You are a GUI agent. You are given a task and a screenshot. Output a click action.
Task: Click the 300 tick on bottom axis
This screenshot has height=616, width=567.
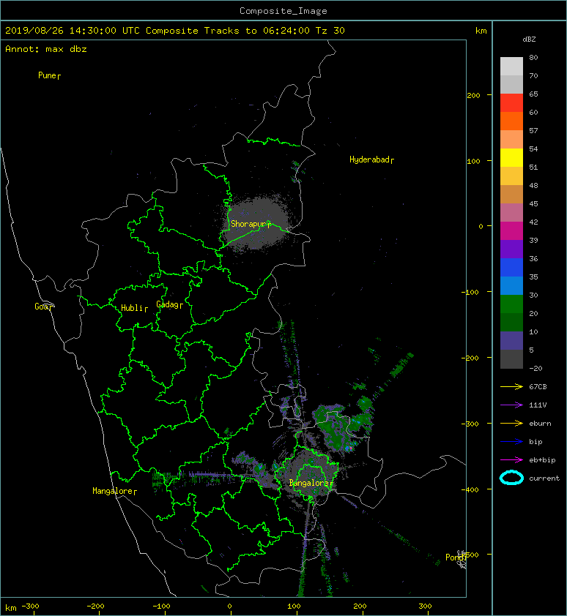pyautogui.click(x=426, y=606)
